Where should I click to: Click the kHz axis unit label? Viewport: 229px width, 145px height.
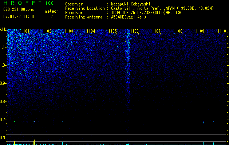tap(3, 29)
